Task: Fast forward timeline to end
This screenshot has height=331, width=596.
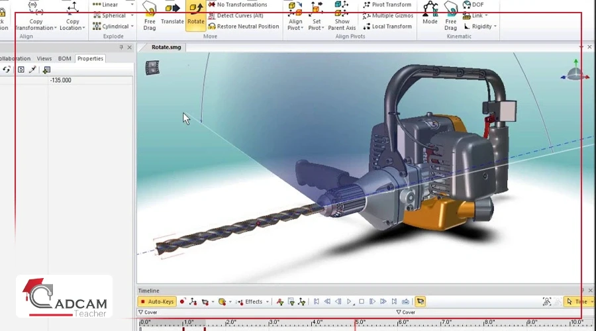Action: click(394, 302)
